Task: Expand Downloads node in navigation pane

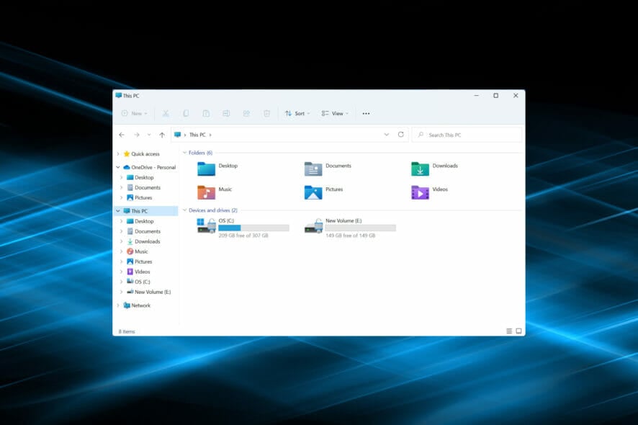Action: pyautogui.click(x=121, y=241)
